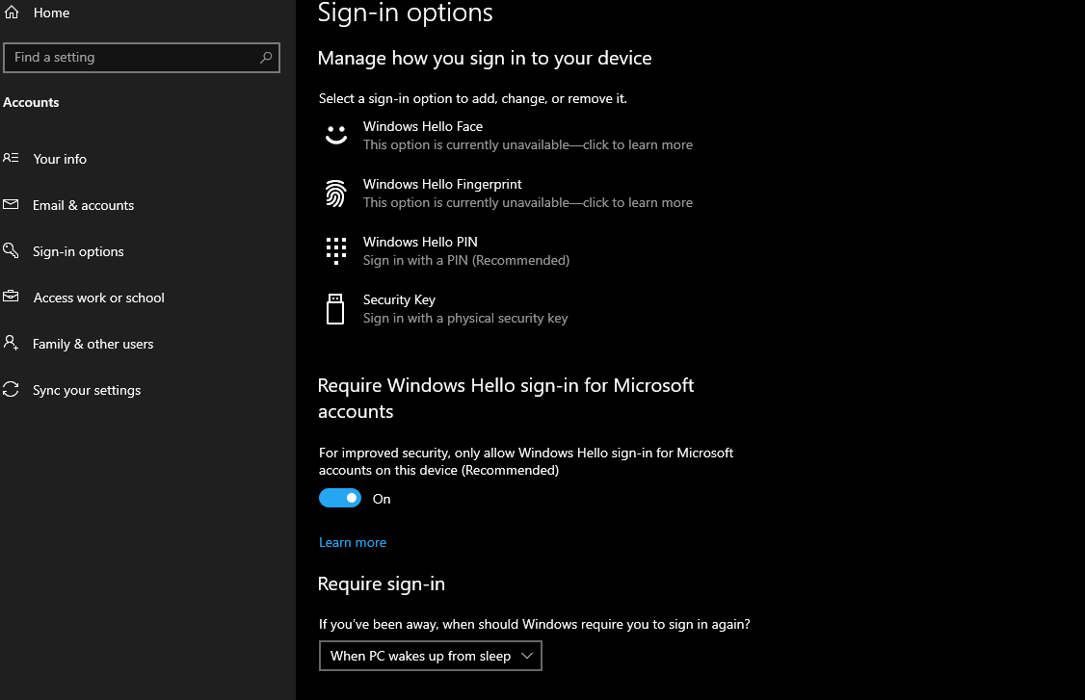Open the Learn more link
This screenshot has width=1085, height=700.
point(353,542)
